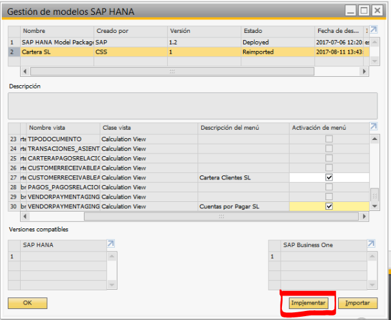
Task: Click the views list scroll-up arrow
Action: 374,139
